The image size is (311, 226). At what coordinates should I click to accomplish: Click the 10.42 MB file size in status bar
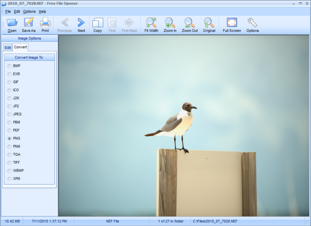tap(12, 221)
